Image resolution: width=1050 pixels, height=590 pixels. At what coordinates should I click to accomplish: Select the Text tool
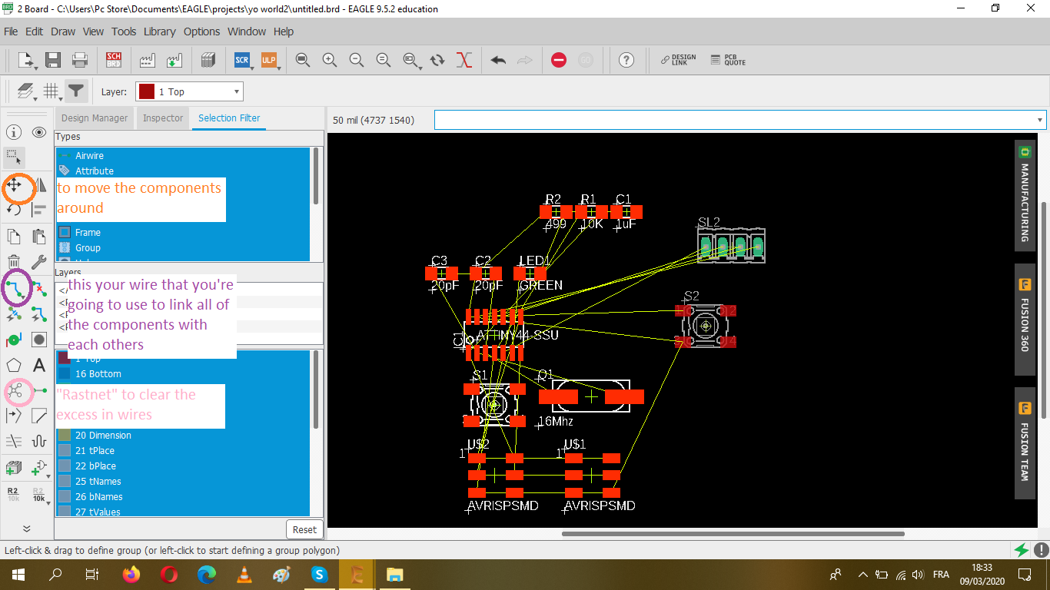click(39, 366)
